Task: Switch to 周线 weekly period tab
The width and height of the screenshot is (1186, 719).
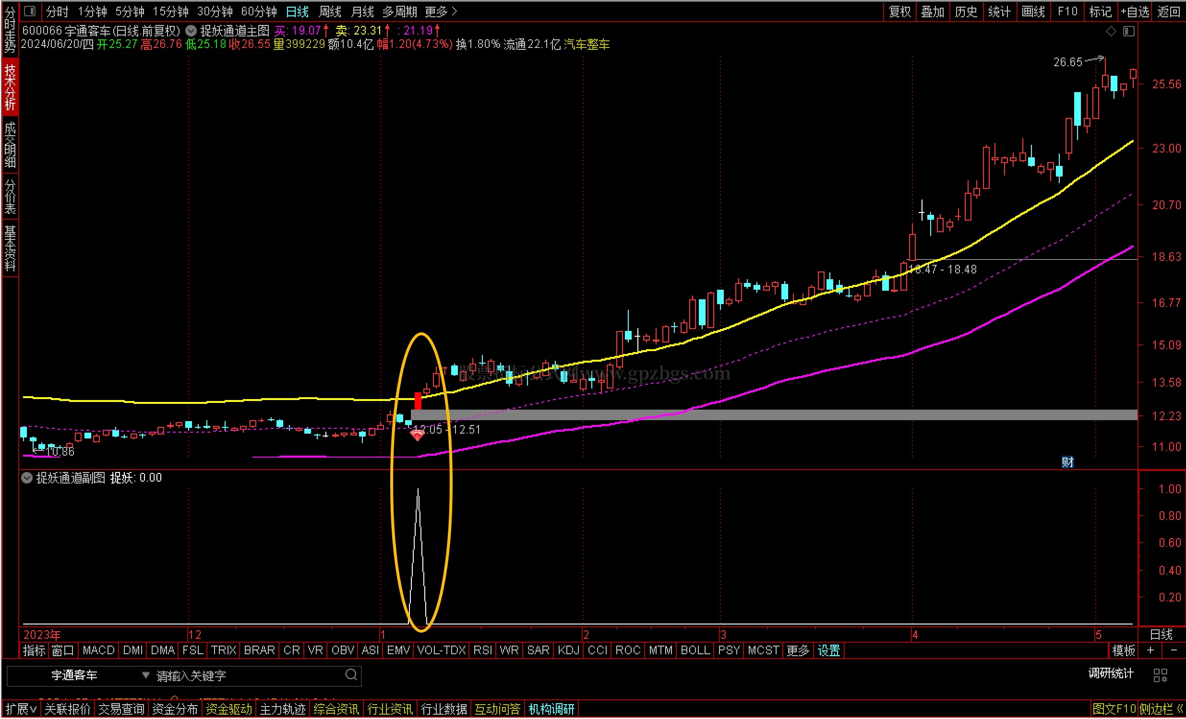Action: (330, 11)
